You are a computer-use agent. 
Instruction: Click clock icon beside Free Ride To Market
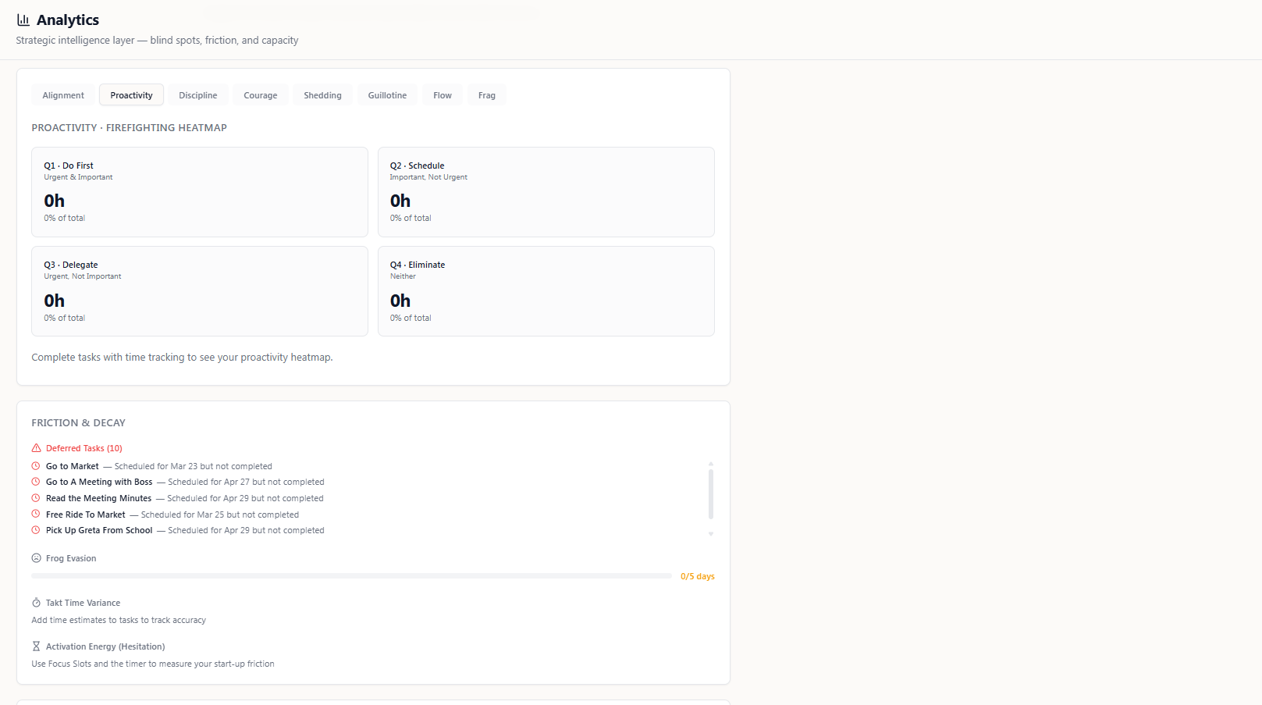click(x=36, y=514)
